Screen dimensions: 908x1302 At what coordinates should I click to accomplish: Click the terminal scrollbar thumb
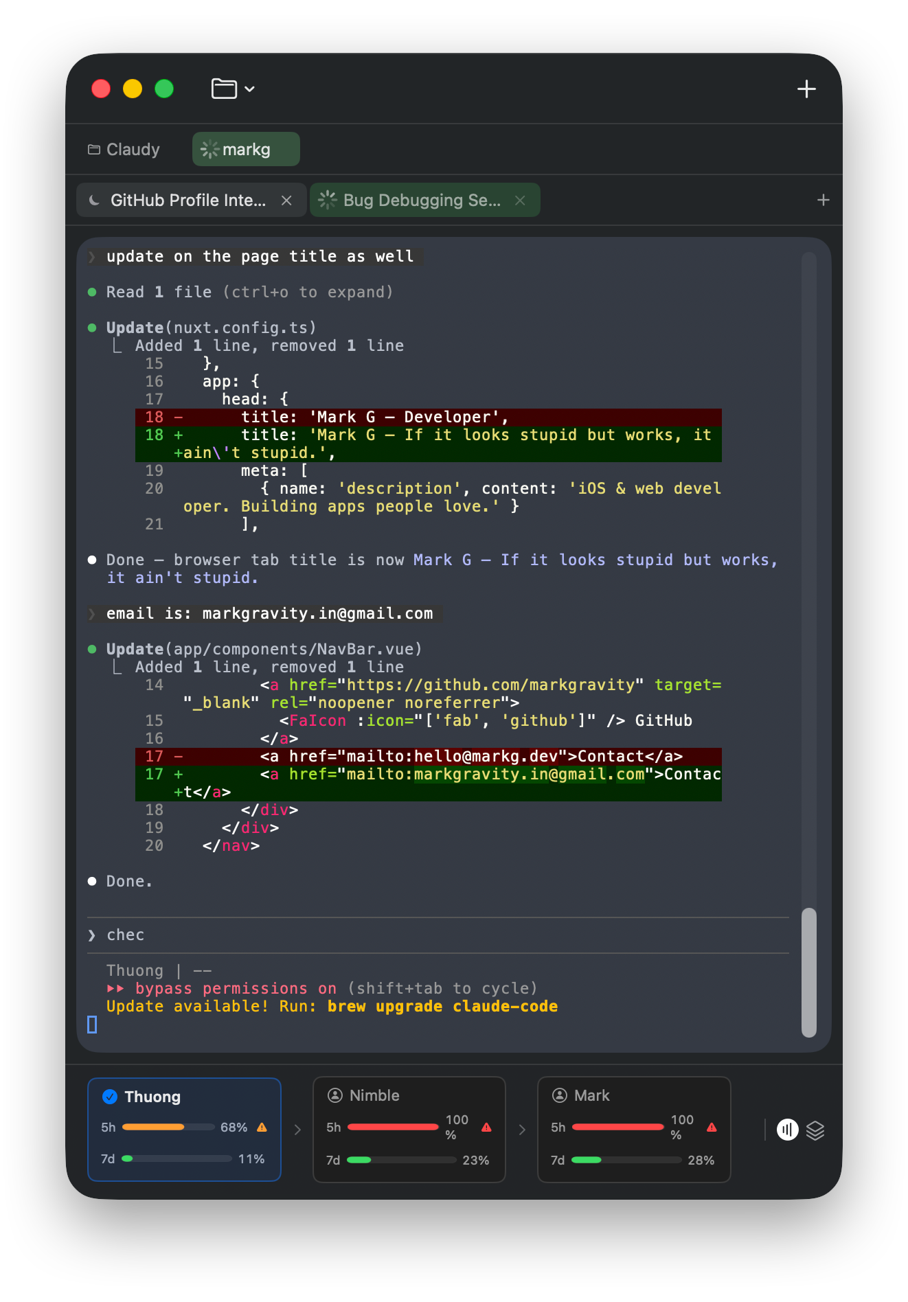pyautogui.click(x=808, y=972)
